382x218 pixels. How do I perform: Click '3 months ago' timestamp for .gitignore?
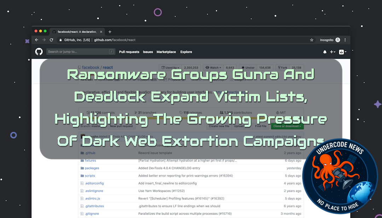click(291, 214)
